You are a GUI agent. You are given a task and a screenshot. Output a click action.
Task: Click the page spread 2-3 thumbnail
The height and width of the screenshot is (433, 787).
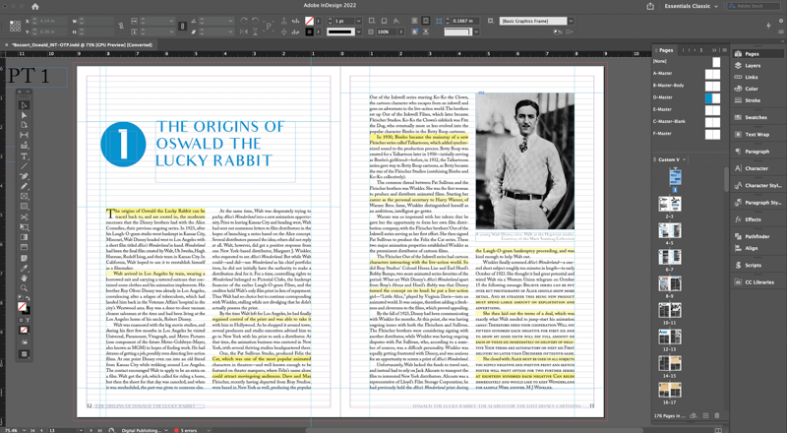pos(670,204)
